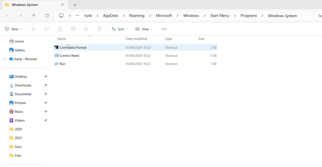Click the Rename icon in toolbar

(x=73, y=29)
